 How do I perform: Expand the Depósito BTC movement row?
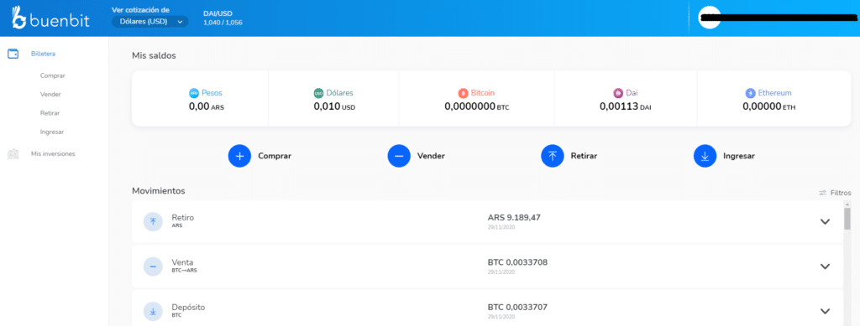(825, 311)
